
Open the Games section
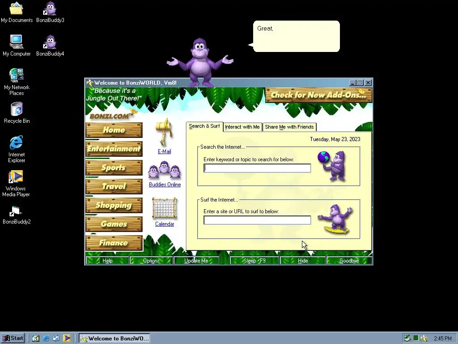click(x=114, y=224)
